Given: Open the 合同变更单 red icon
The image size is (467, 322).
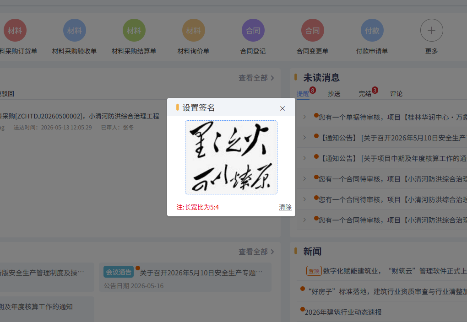Looking at the screenshot, I should [x=312, y=30].
